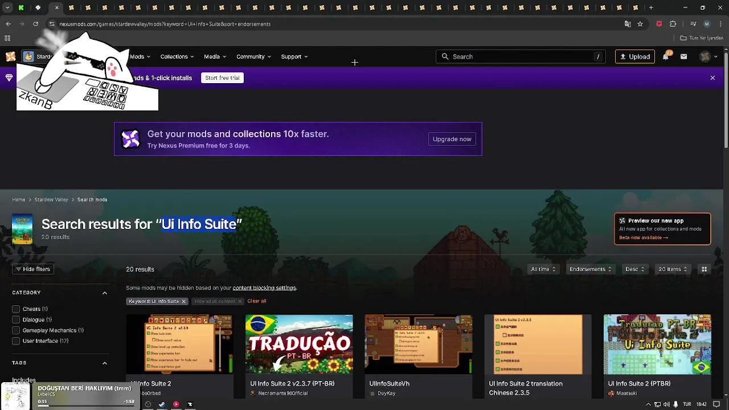Remove the Keyword: Ui Info Suite filter chip
Image resolution: width=729 pixels, height=410 pixels.
tap(183, 301)
